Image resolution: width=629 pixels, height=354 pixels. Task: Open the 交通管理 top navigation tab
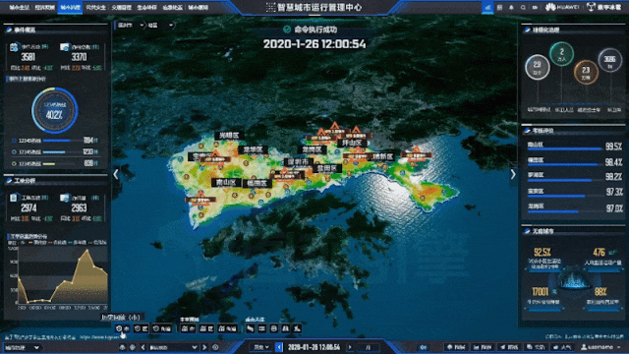[x=121, y=7]
